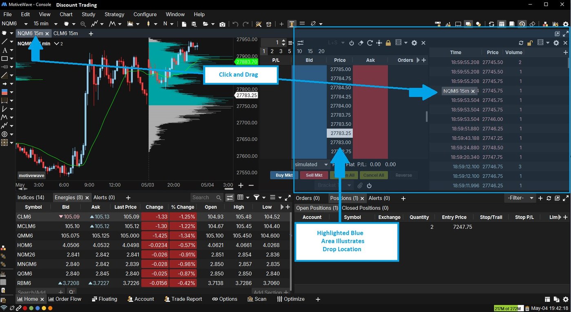Toggle the DOM lock icon

pyautogui.click(x=388, y=43)
